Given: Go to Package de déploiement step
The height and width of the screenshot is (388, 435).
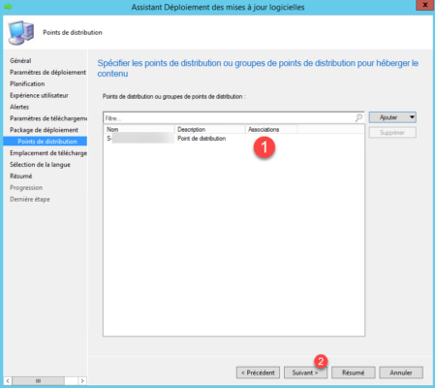Looking at the screenshot, I should [44, 130].
